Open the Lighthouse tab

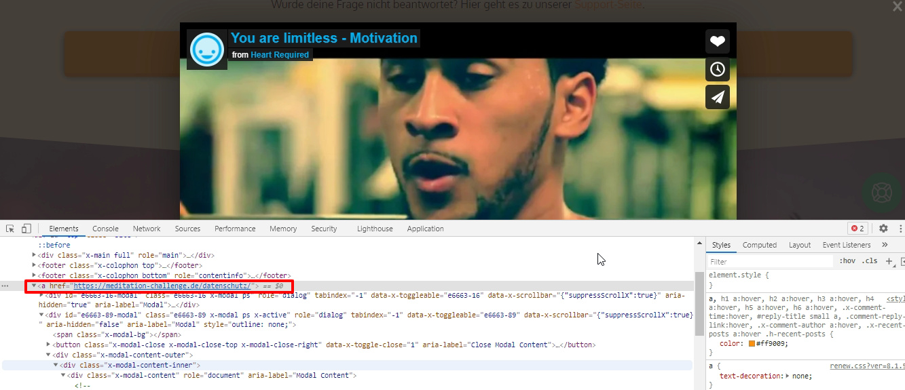[x=375, y=229]
